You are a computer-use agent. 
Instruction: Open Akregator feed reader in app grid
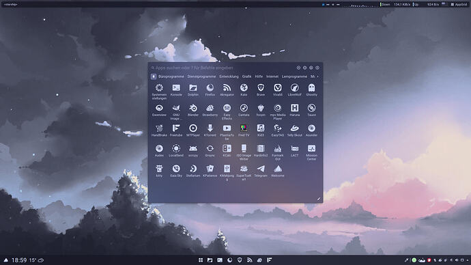click(227, 90)
